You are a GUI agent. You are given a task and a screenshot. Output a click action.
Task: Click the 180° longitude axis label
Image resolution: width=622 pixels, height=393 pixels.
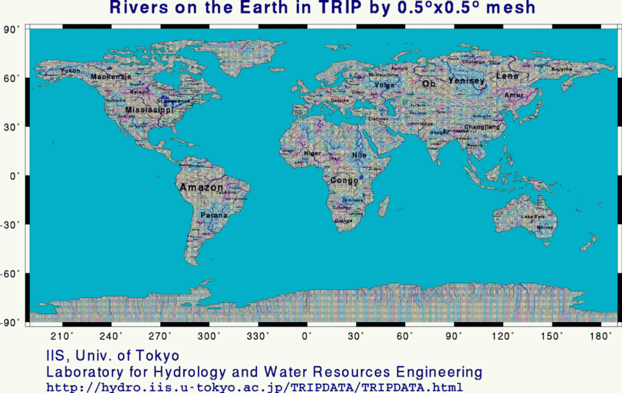click(x=602, y=336)
